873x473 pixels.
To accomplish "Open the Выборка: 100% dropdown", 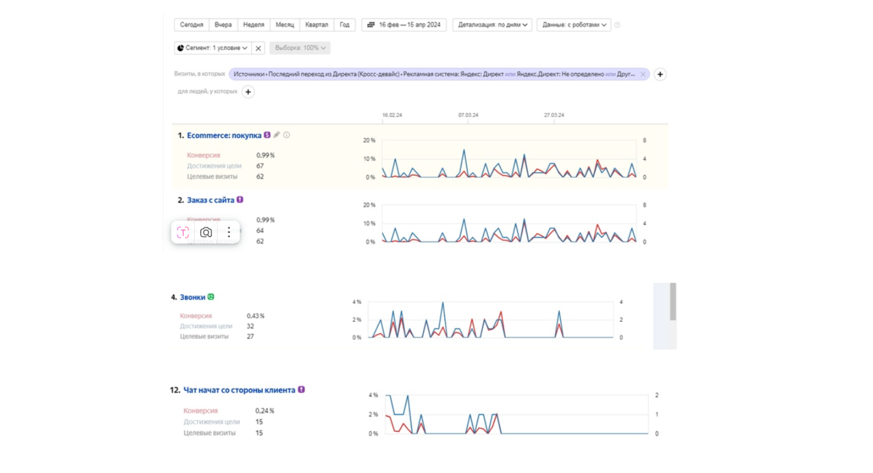I will pos(300,48).
